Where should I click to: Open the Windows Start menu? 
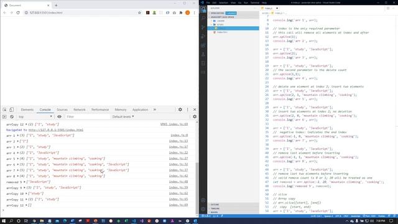(x=3, y=221)
